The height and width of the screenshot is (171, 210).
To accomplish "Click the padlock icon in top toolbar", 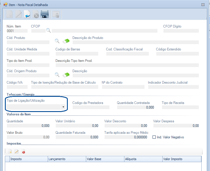I will point(56,14).
